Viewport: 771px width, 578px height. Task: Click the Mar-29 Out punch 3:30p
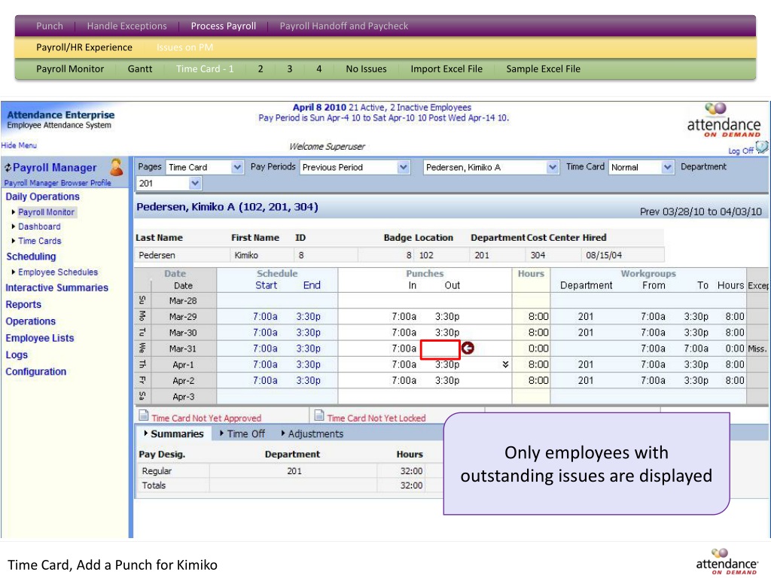(x=447, y=317)
